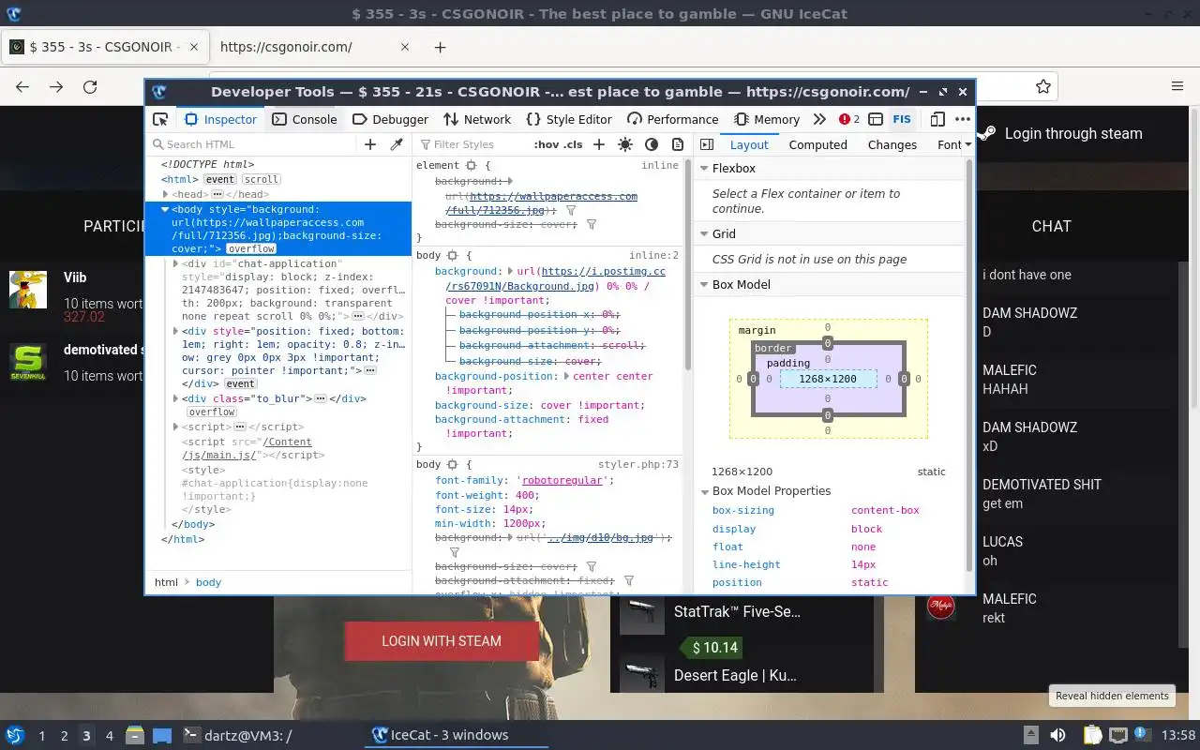Show more tools via double-chevron overflow
The image size is (1200, 750).
(819, 119)
